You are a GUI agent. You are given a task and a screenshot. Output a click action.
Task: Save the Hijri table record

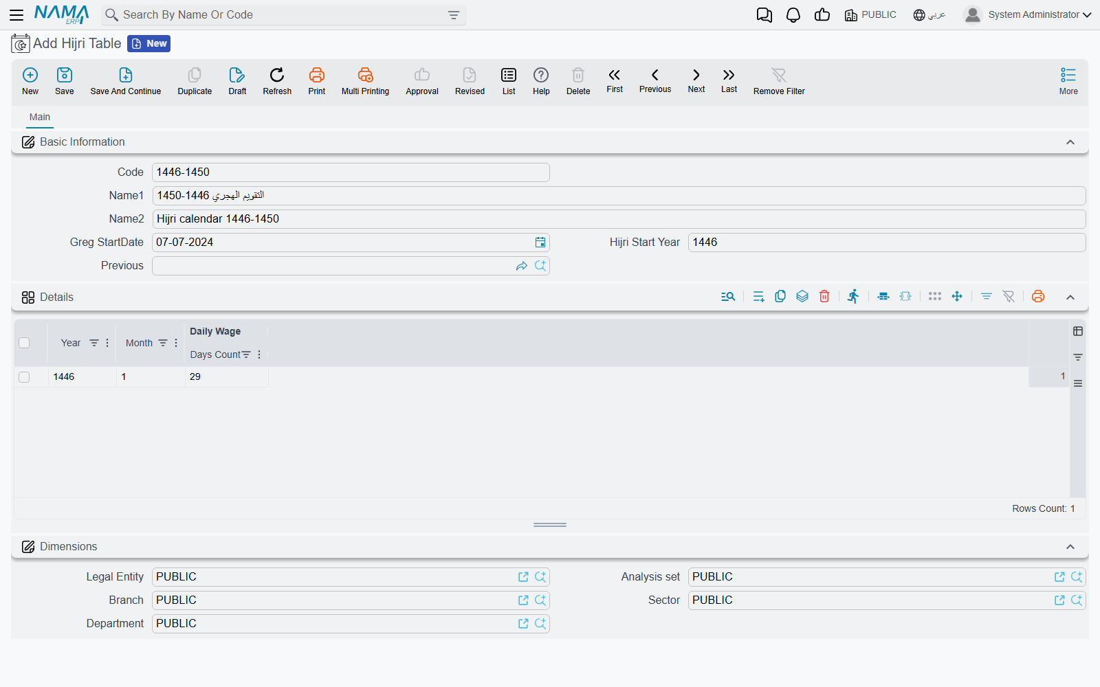click(65, 81)
